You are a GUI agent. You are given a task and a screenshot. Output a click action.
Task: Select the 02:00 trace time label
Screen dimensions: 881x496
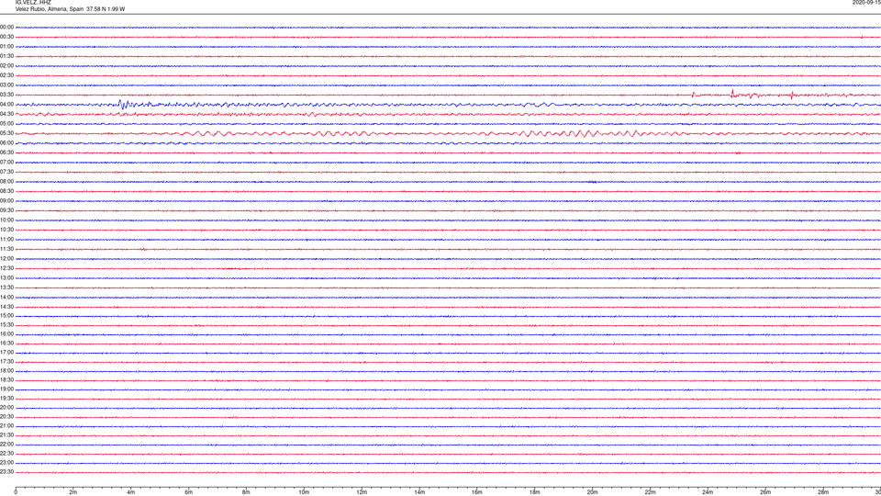[6, 66]
